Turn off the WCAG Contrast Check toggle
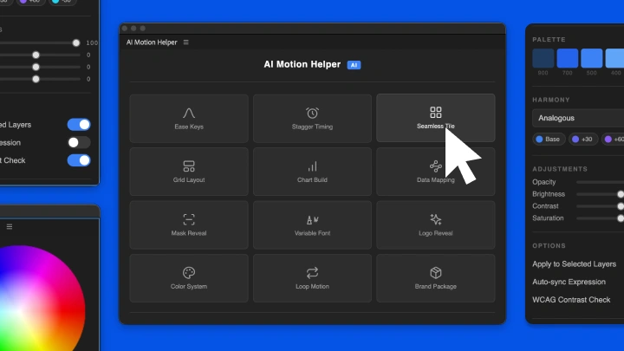Screen dimensions: 624x351 coord(79,160)
